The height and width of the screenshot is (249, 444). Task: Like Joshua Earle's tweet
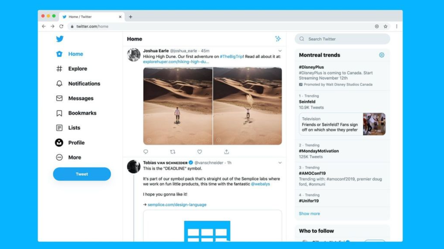199,152
